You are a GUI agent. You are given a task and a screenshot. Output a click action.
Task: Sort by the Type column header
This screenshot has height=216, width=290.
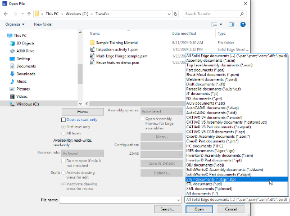(221, 34)
